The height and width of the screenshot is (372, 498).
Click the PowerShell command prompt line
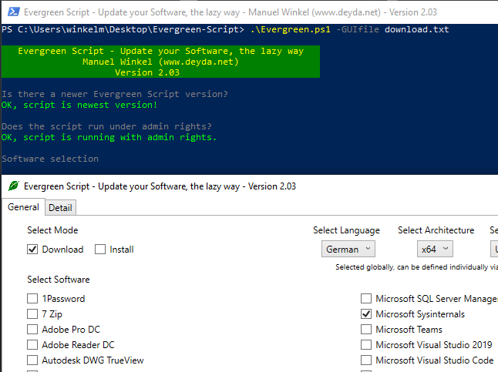click(x=225, y=29)
